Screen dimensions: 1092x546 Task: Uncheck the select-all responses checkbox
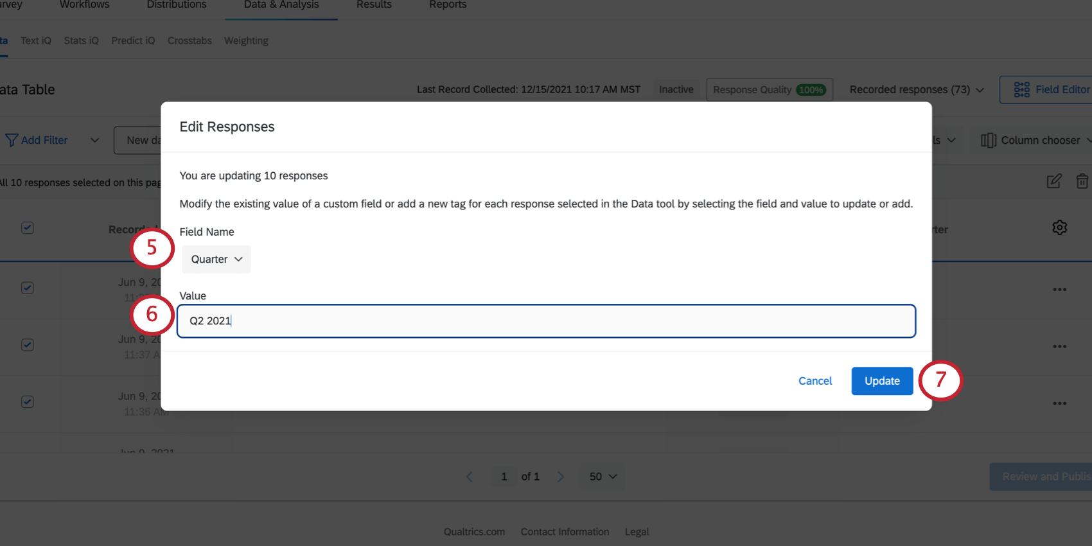click(27, 227)
